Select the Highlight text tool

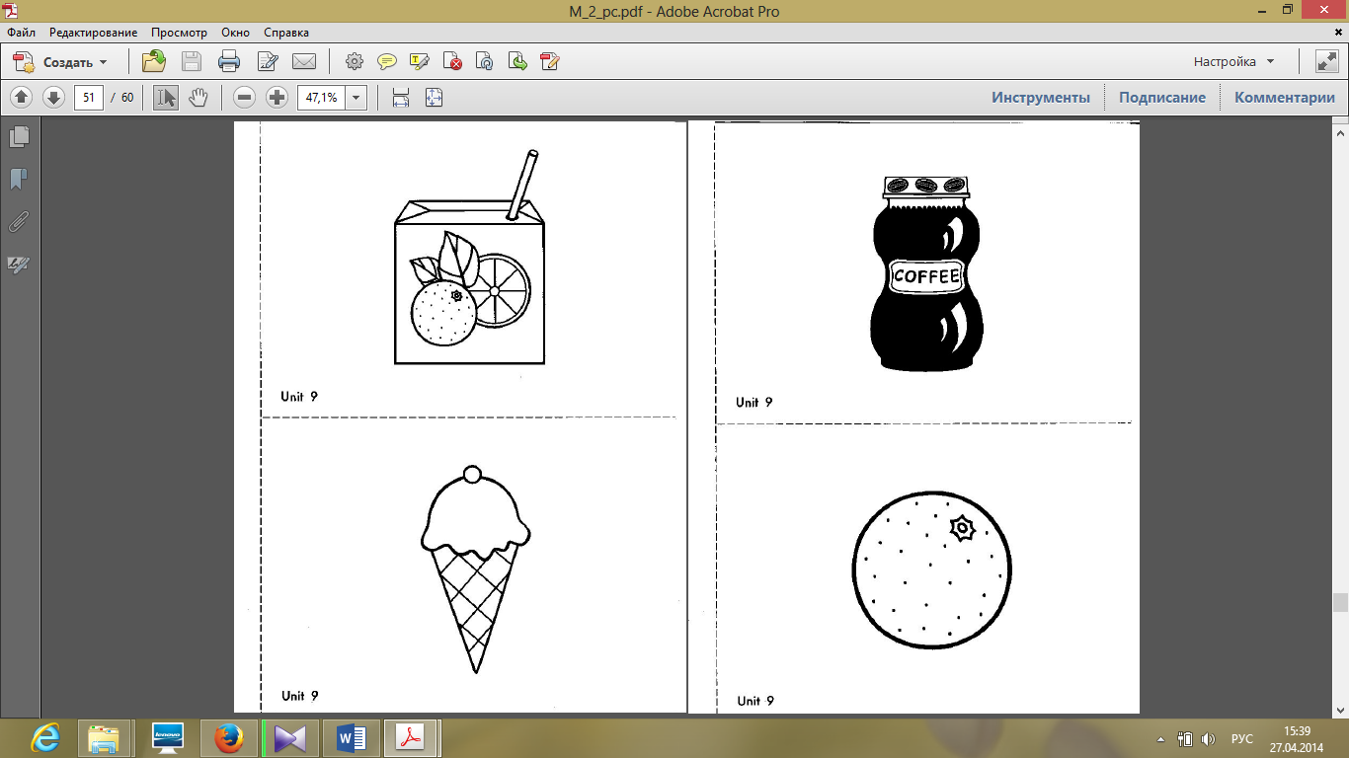419,62
